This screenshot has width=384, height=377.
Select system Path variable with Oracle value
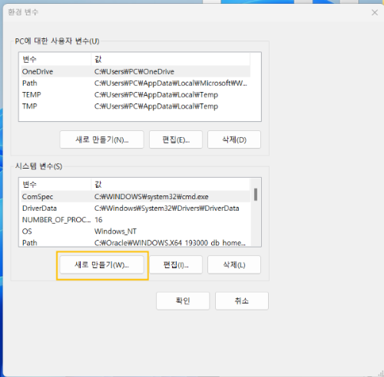point(136,242)
